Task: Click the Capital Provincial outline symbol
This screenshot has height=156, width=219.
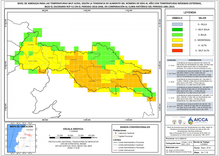Action: pos(116,136)
